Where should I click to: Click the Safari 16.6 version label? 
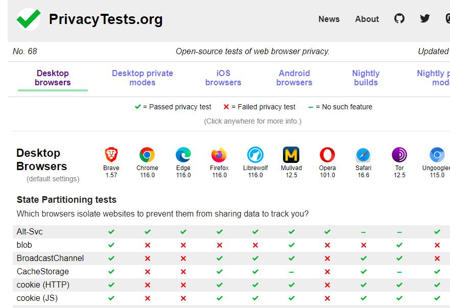tap(363, 175)
